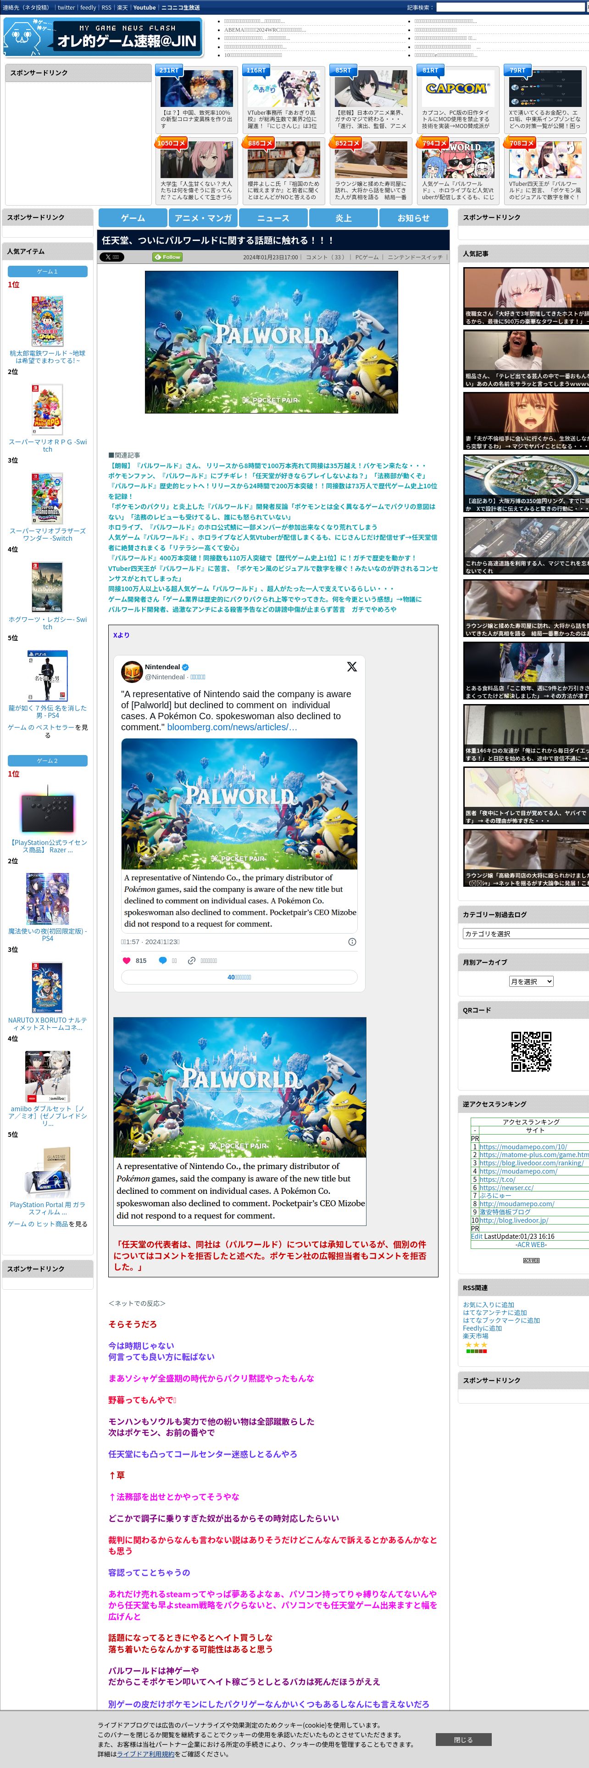This screenshot has height=1768, width=589.
Task: Click the tweet timestamp 1:57 2024
Action: (150, 942)
